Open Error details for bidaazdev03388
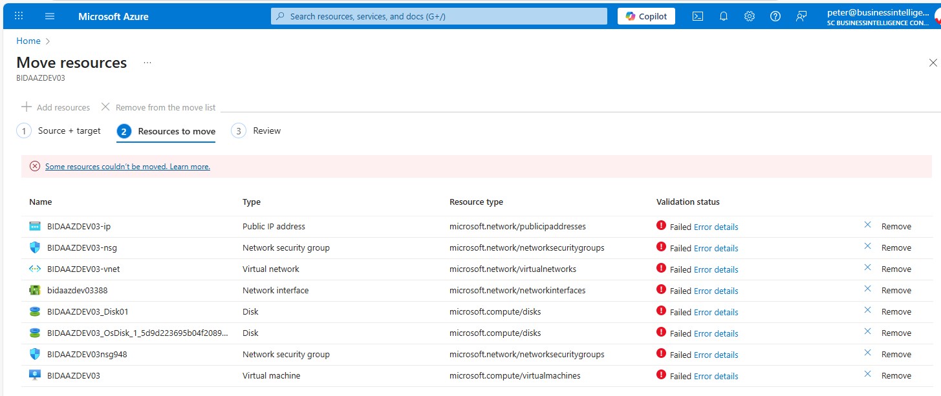This screenshot has width=941, height=396. (716, 291)
